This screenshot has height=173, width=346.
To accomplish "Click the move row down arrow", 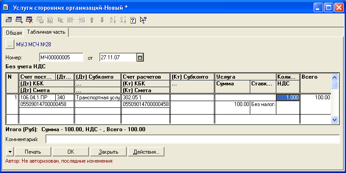I will [x=102, y=20].
